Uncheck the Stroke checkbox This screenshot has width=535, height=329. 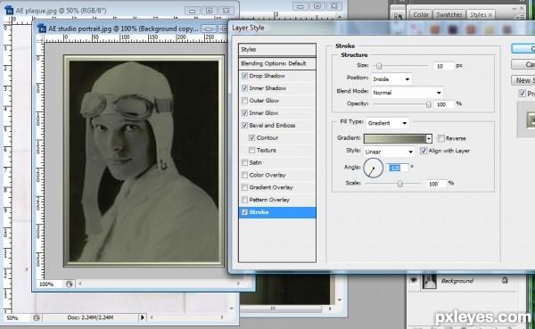click(244, 212)
